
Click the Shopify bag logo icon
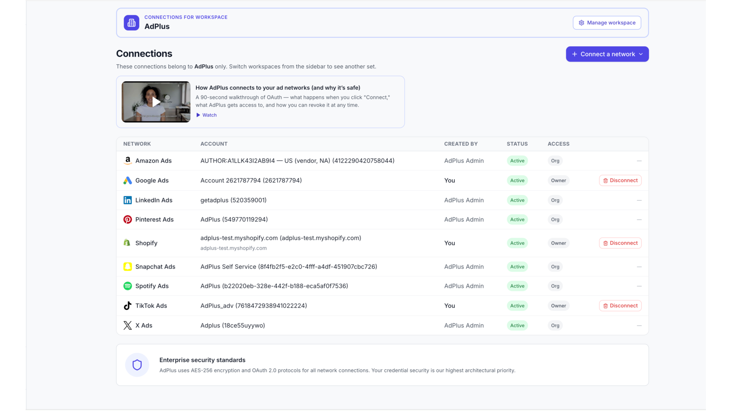click(128, 243)
